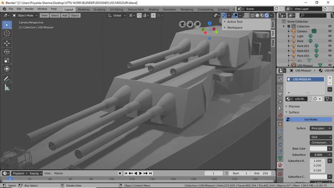Open the Render menu
The height and width of the screenshot is (188, 334).
[29, 9]
